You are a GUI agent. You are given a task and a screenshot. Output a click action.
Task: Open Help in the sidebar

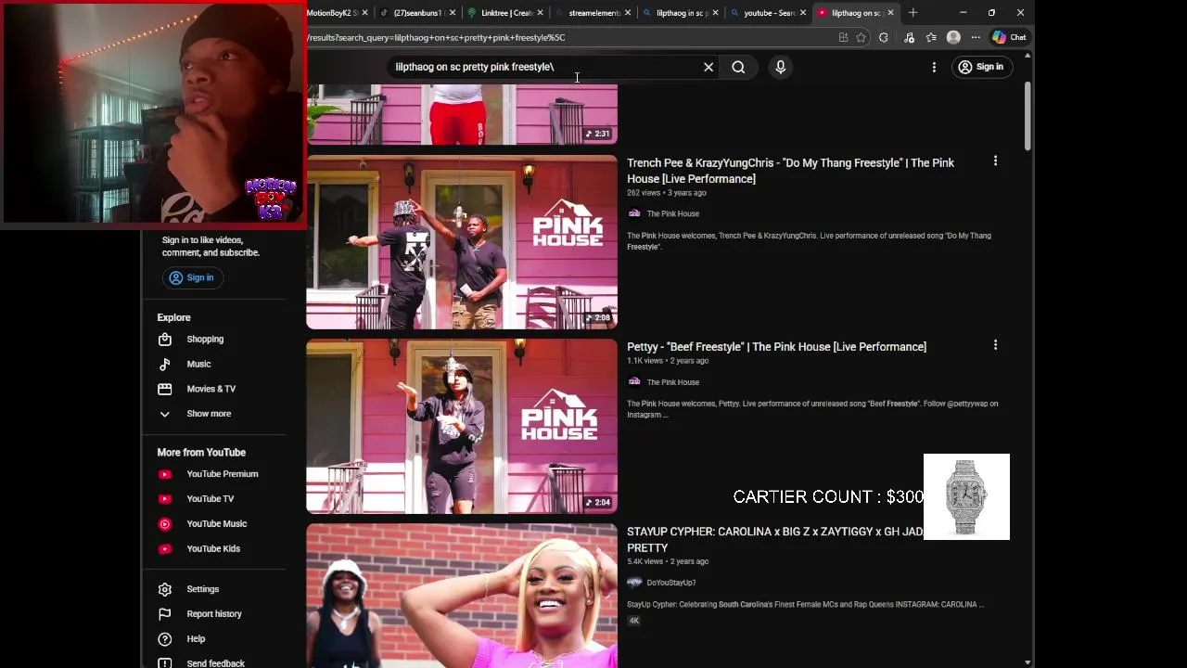196,639
